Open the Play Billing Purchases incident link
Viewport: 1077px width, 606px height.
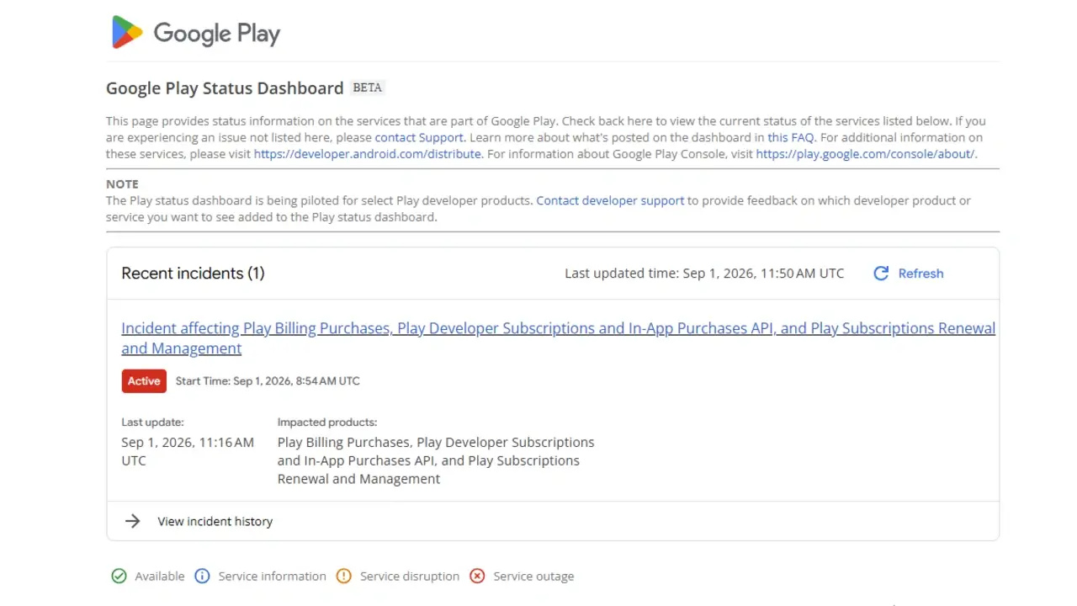click(x=559, y=338)
